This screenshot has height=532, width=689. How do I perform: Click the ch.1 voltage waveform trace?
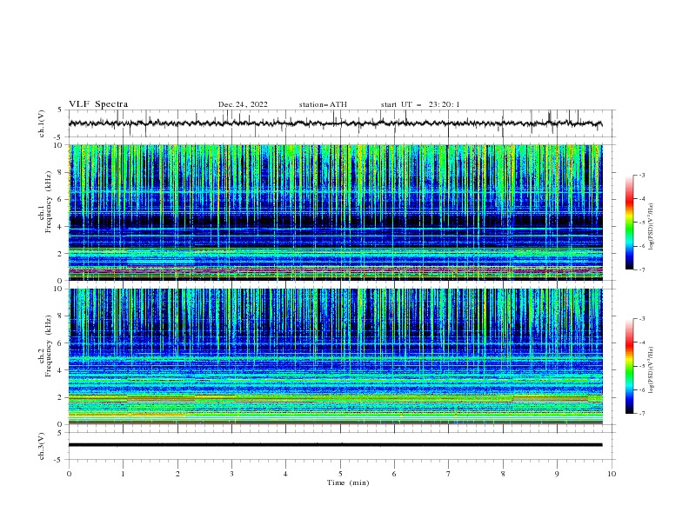pos(335,123)
